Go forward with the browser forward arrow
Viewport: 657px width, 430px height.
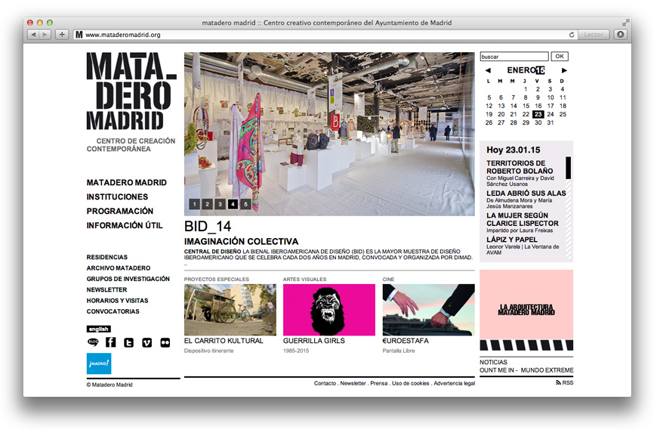pos(45,35)
